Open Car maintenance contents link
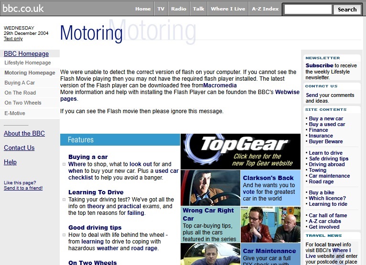This screenshot has width=366, height=265. [x=329, y=176]
